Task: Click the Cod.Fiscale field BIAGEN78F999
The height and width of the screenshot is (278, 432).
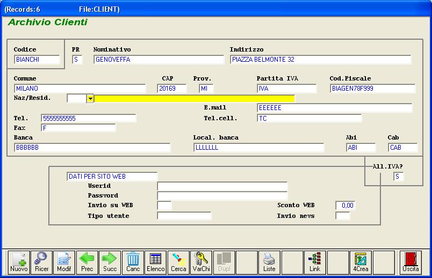Action: click(x=372, y=89)
